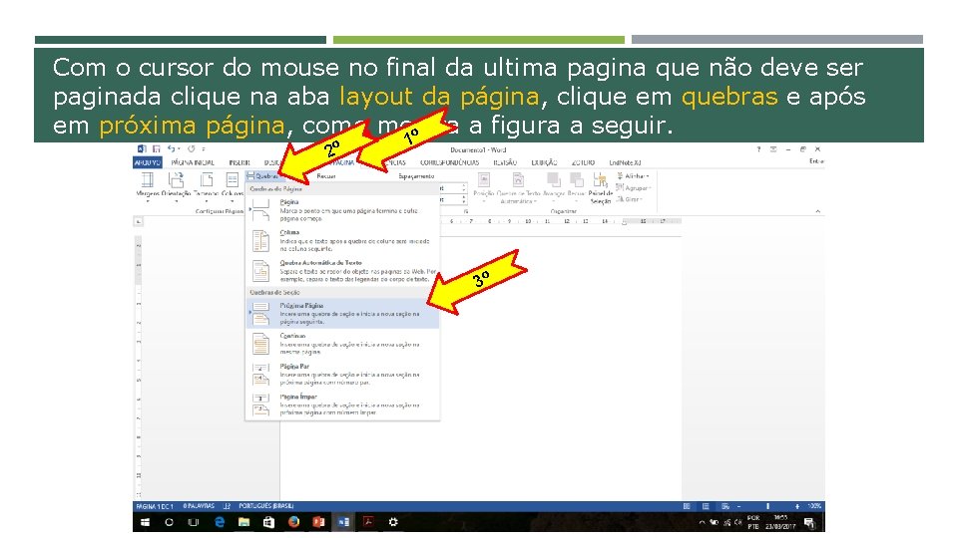
Task: Switch to Read Mode view icon
Action: click(x=687, y=506)
